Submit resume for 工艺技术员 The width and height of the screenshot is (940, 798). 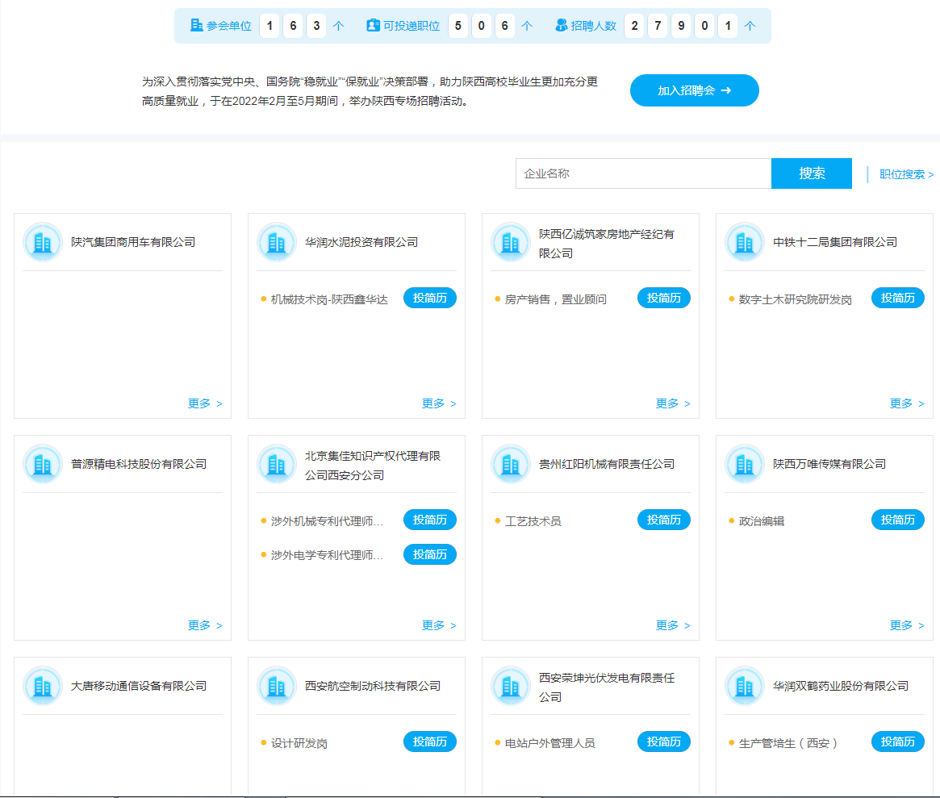(x=663, y=520)
